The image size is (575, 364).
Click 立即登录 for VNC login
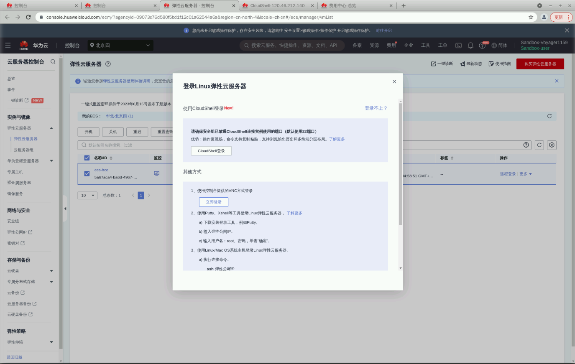[214, 202]
